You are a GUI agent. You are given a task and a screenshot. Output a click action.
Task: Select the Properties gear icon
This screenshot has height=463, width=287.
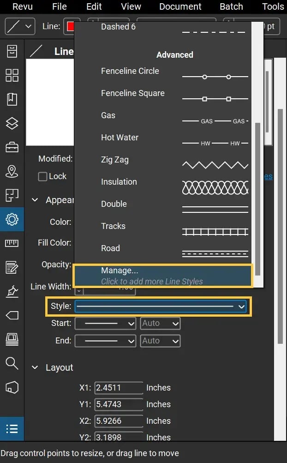coord(12,219)
